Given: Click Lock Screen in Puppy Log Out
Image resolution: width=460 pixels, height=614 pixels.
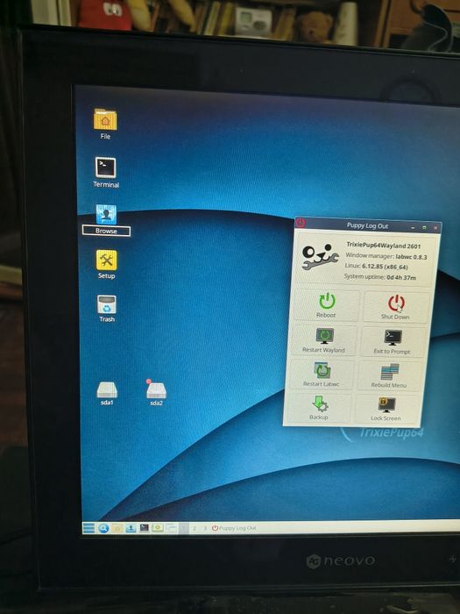Looking at the screenshot, I should (x=386, y=410).
